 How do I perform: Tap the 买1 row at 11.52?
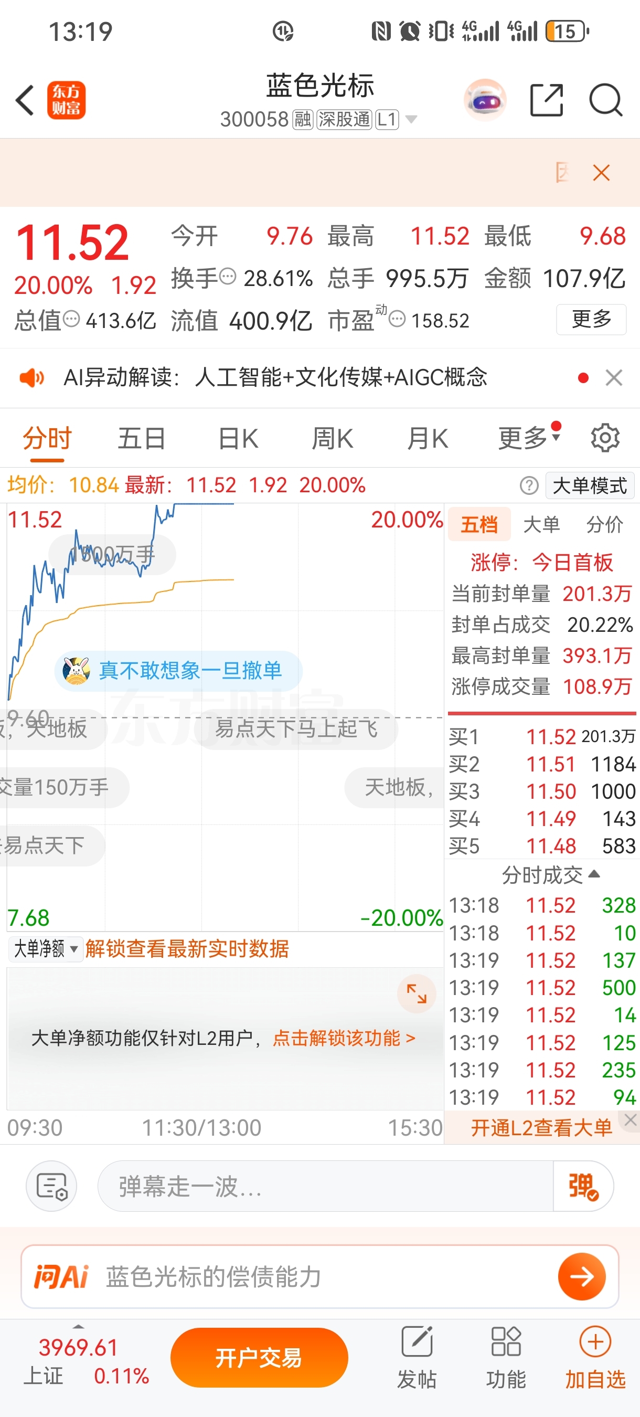pos(542,736)
